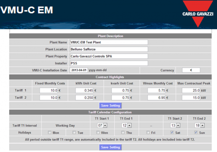Edit Tariff 2 kWh Unit Cost field
This screenshot has height=152, width=217.
pos(84,98)
